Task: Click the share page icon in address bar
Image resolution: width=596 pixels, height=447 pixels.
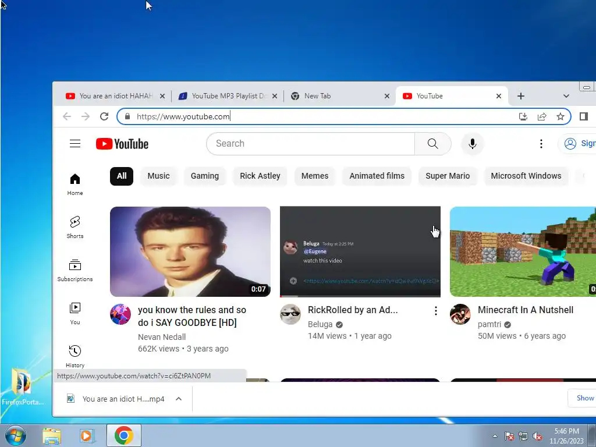Action: point(542,116)
